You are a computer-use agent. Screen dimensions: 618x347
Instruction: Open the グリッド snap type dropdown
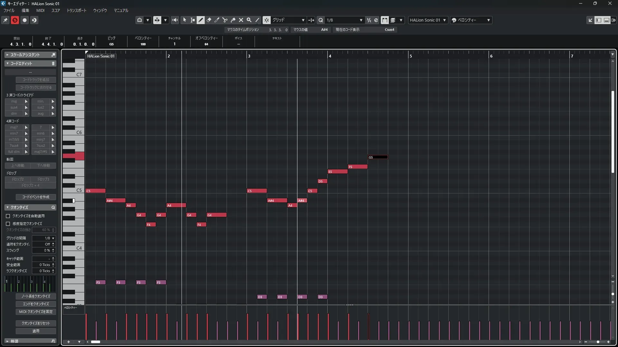(289, 20)
